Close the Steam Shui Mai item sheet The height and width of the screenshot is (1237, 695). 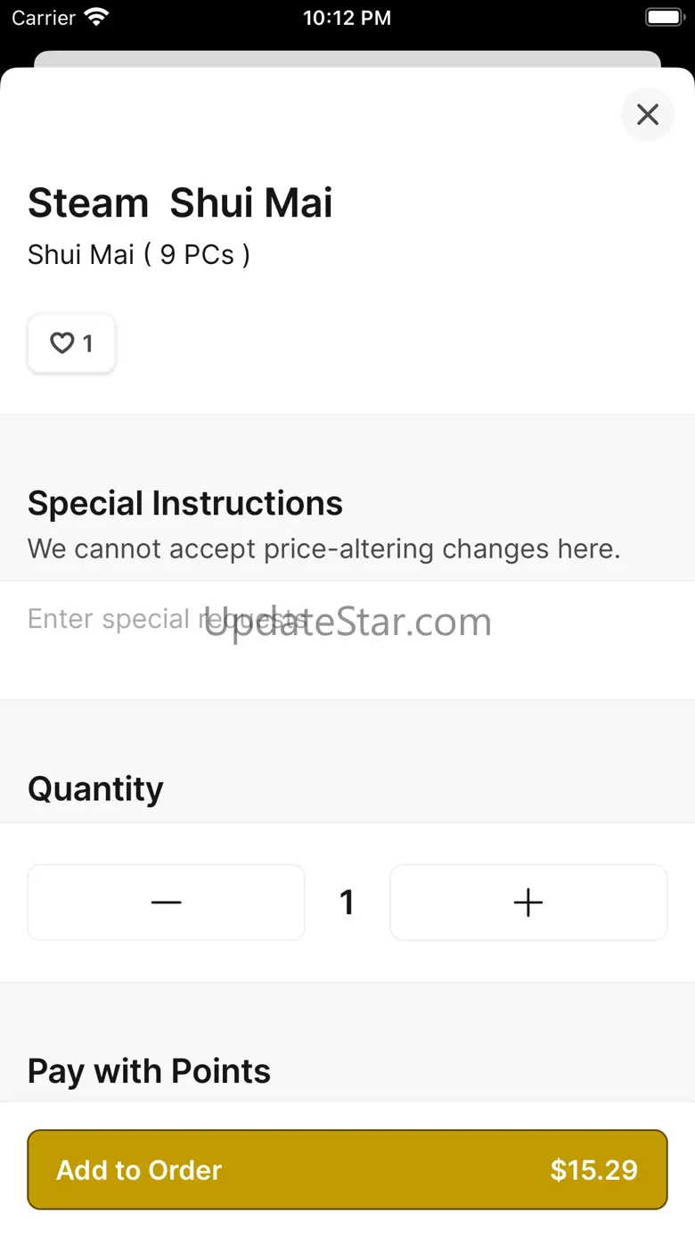pos(648,114)
